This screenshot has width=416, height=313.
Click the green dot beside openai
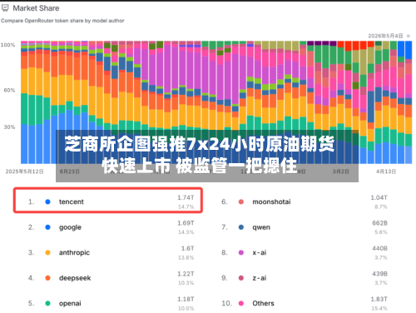click(47, 303)
